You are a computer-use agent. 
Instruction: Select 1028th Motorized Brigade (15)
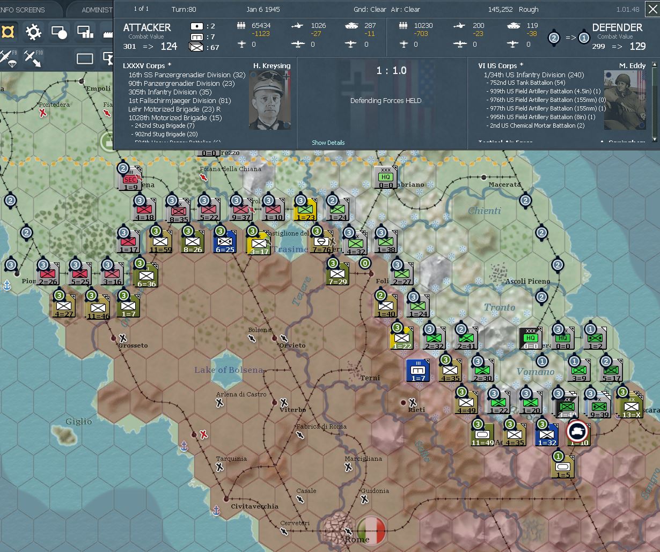pos(175,118)
